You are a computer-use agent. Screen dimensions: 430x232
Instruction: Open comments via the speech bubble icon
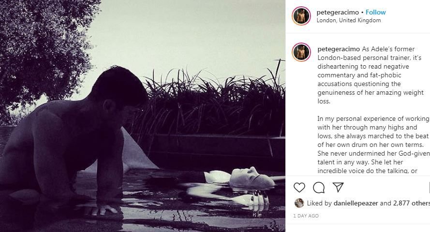coord(319,188)
